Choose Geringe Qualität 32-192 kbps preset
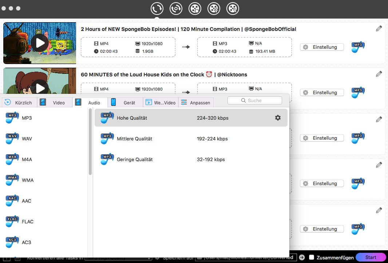The height and width of the screenshot is (263, 388). pyautogui.click(x=191, y=159)
